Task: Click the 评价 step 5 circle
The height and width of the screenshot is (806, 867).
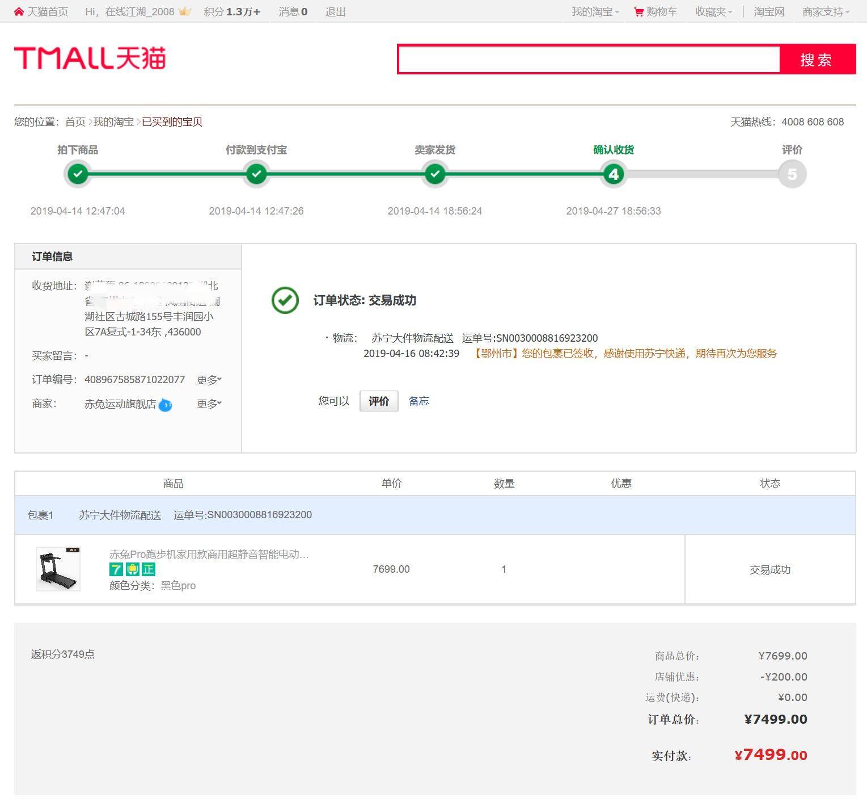Action: [x=792, y=174]
